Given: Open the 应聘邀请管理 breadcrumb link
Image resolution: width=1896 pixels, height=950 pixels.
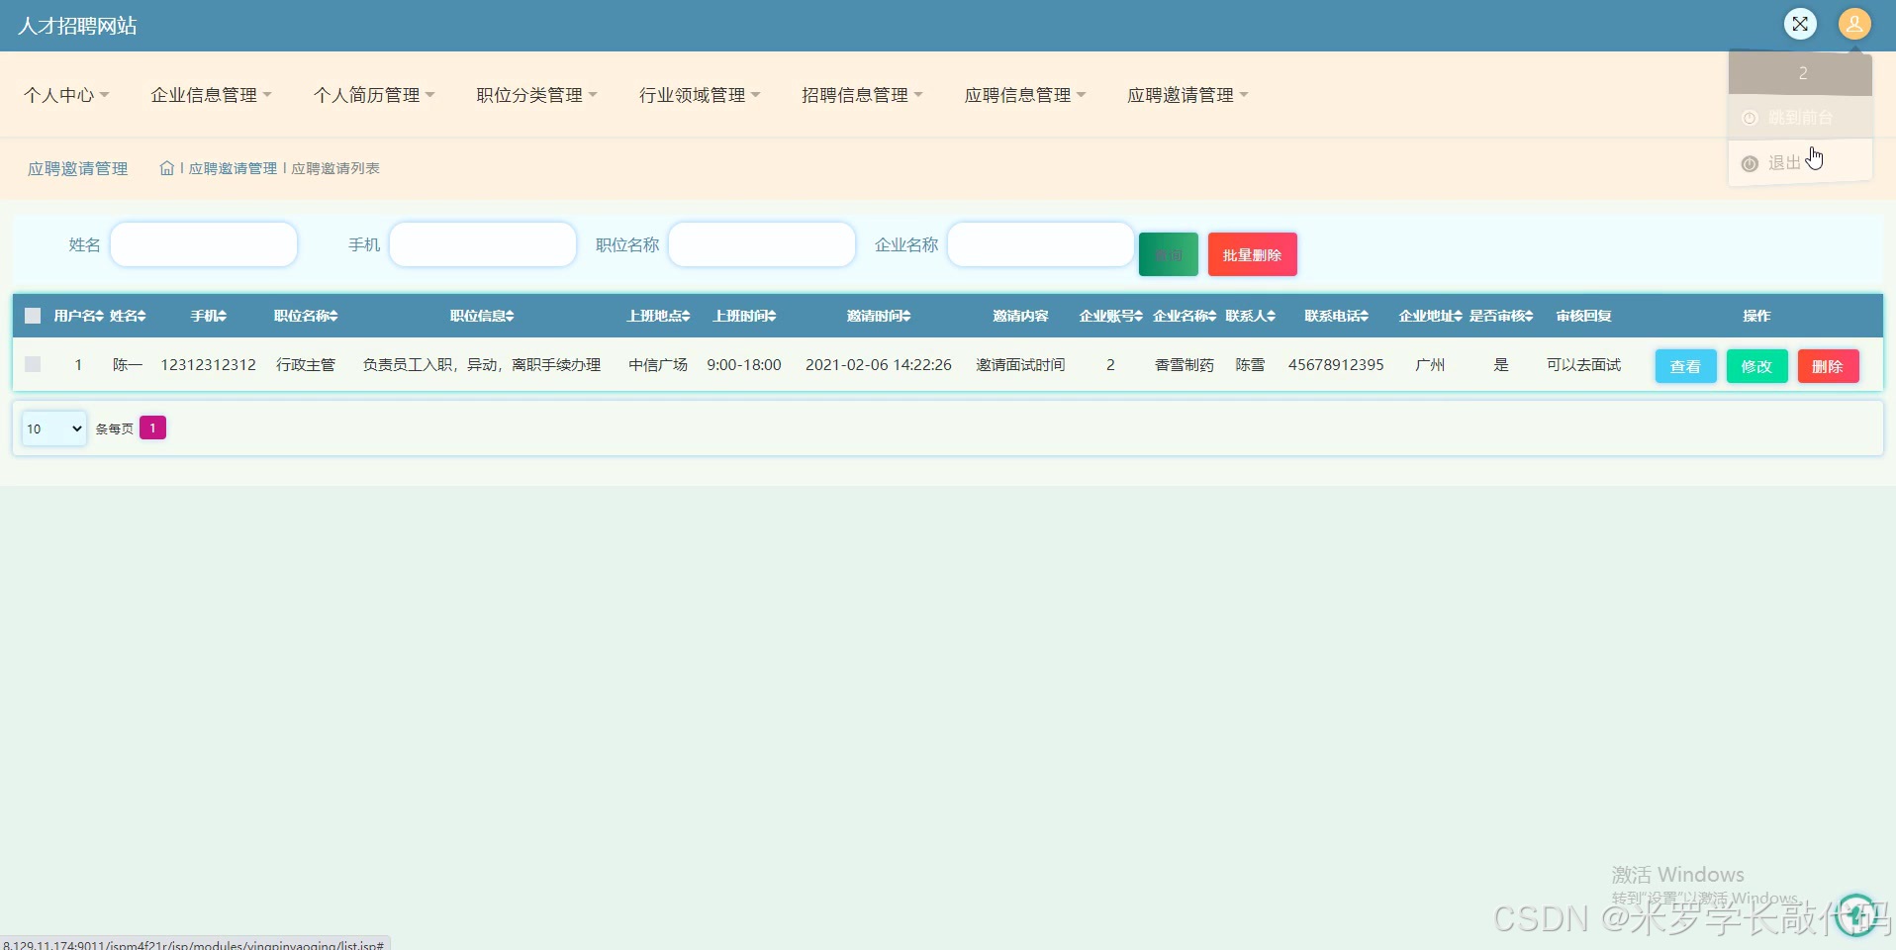Looking at the screenshot, I should 233,168.
